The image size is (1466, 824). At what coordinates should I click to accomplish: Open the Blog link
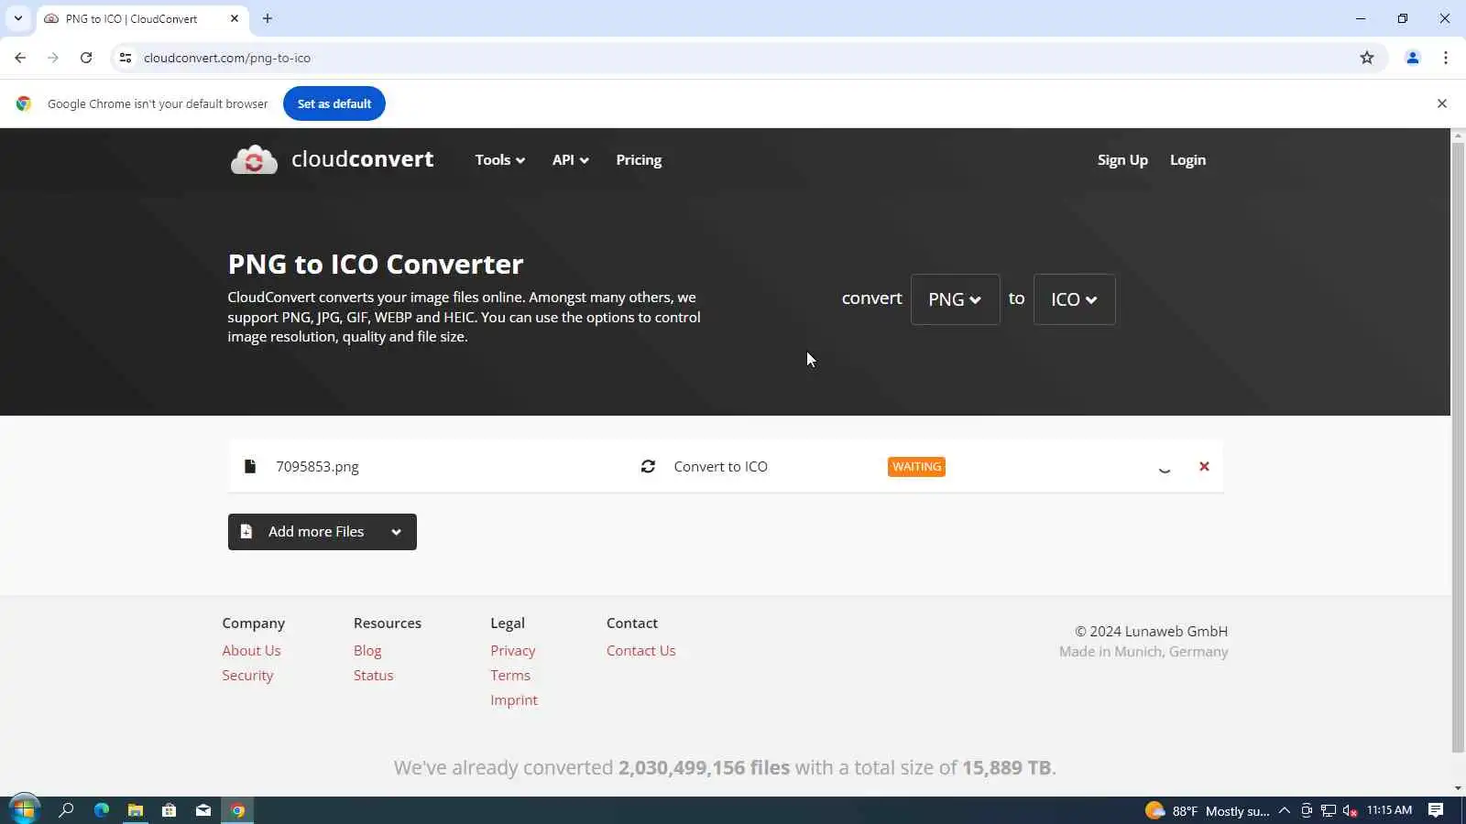coord(367,651)
